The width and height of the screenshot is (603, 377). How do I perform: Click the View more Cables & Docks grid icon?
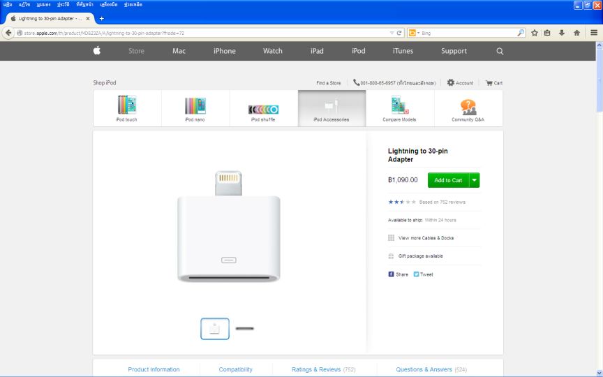[x=391, y=238]
